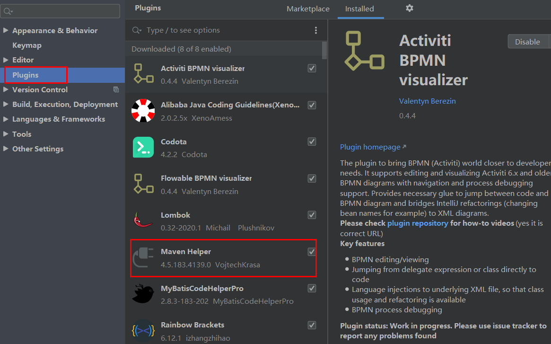The image size is (551, 344).
Task: Expand Build, Execution, Deployment node
Action: click(6, 104)
